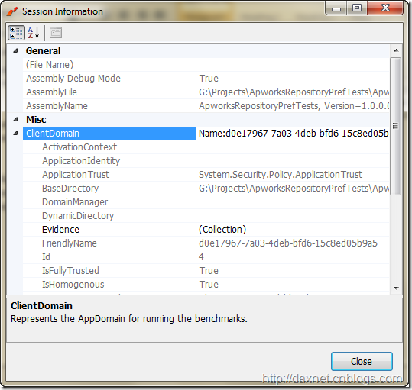Collapse the General category

click(15, 50)
